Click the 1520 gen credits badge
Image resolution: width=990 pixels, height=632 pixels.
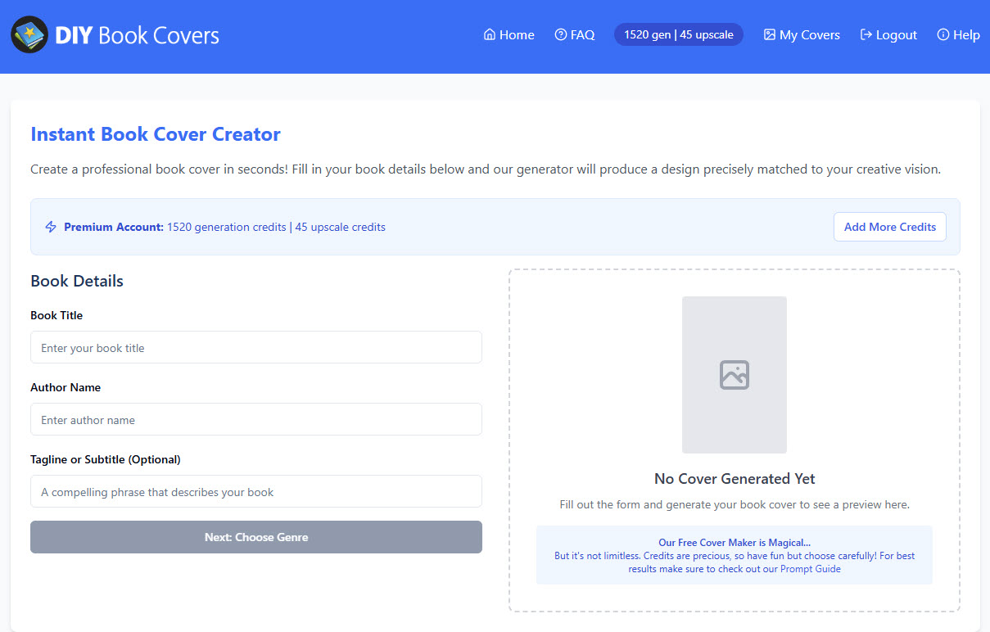(678, 34)
